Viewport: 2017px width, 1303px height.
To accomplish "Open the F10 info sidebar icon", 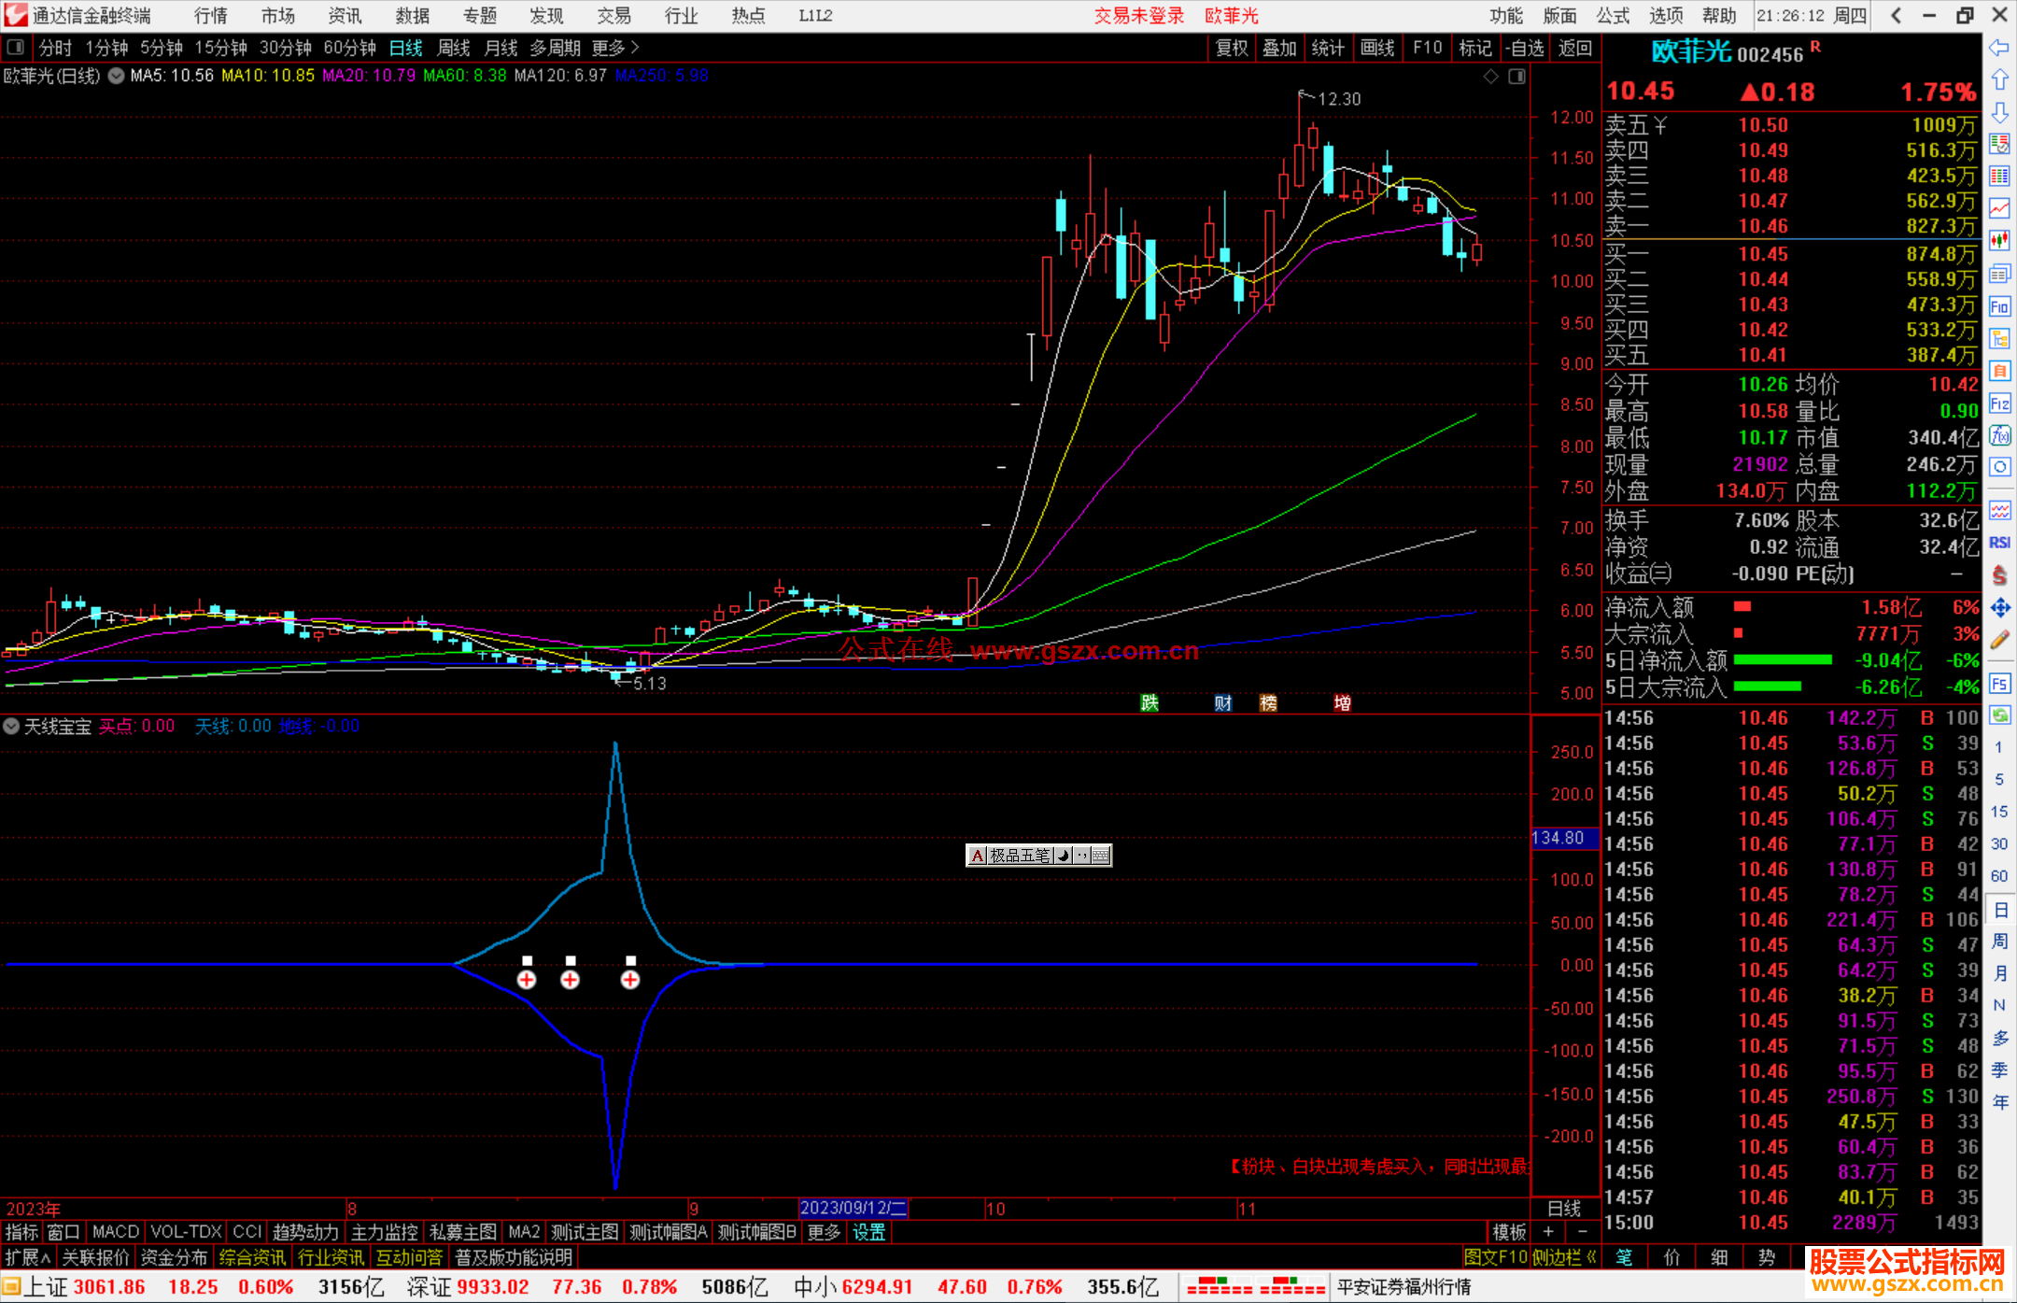I will coord(1999,306).
